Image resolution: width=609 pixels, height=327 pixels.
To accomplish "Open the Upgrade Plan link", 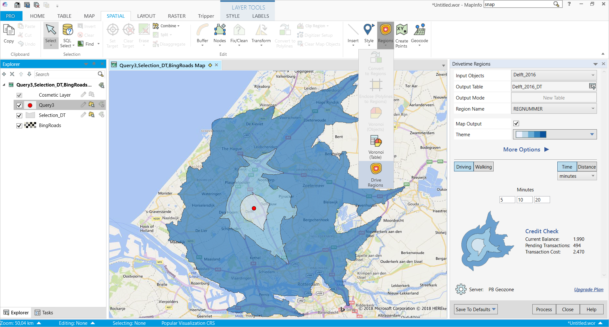I will (588, 289).
